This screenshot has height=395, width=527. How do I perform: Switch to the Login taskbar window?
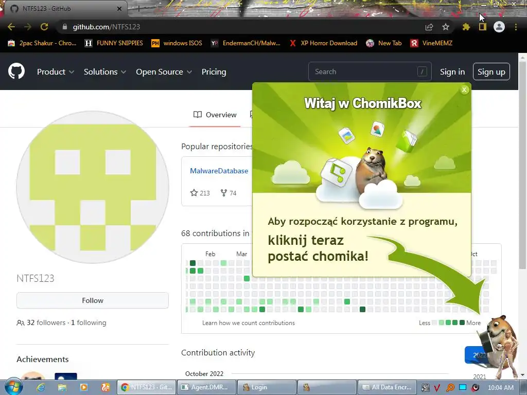[x=267, y=387]
